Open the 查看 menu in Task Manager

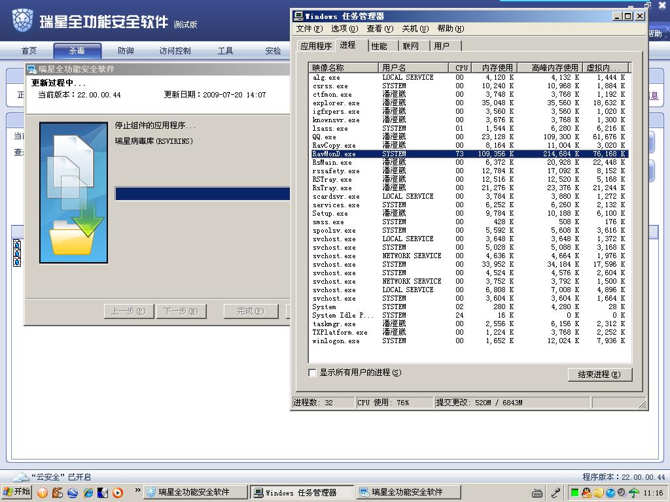coord(379,29)
